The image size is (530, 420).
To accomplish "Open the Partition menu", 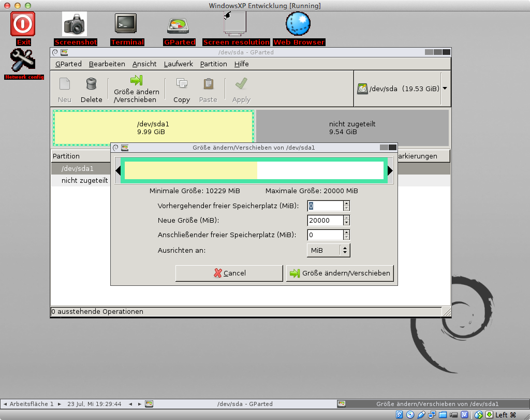I will click(x=214, y=64).
